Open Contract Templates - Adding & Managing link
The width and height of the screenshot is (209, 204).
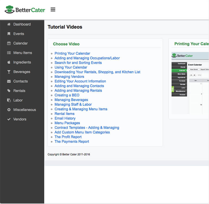tap(87, 128)
